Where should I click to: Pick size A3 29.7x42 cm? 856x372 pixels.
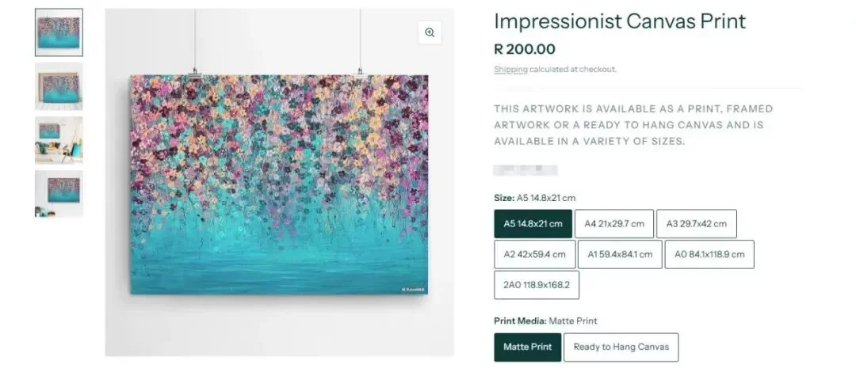tap(697, 224)
